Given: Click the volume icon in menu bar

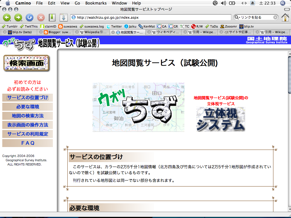Looking at the screenshot, I should pyautogui.click(x=223, y=3).
